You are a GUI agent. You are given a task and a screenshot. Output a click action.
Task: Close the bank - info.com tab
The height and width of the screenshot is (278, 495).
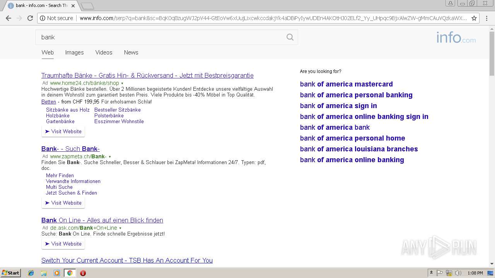pyautogui.click(x=73, y=6)
